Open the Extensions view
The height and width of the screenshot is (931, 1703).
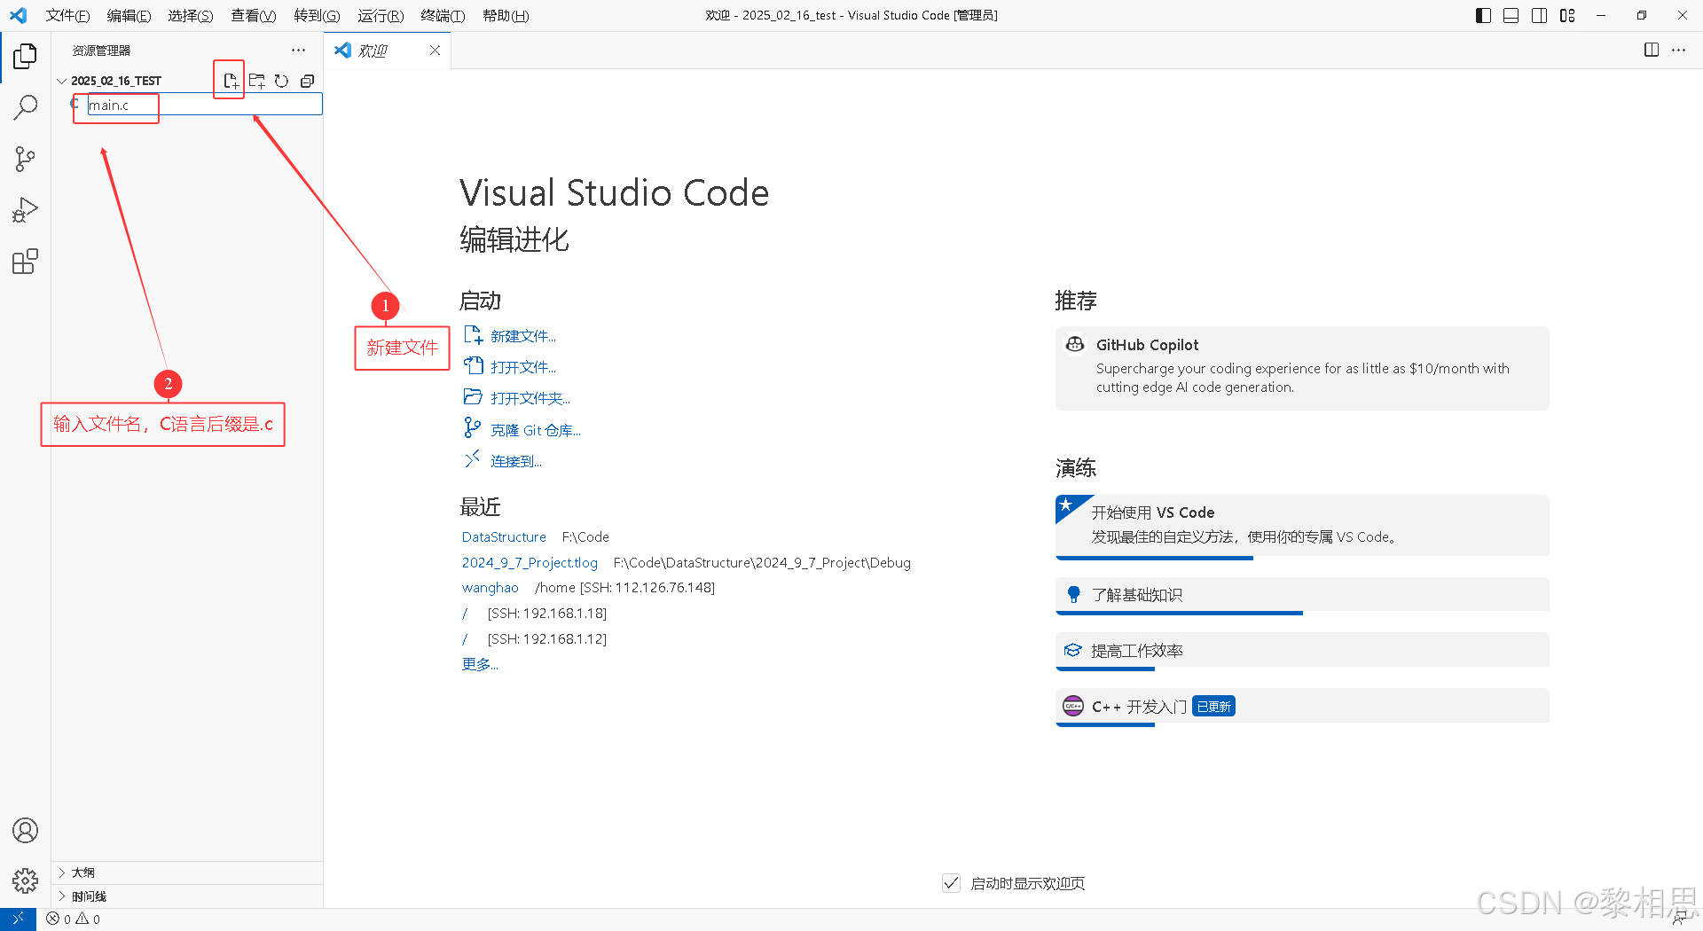pos(25,262)
